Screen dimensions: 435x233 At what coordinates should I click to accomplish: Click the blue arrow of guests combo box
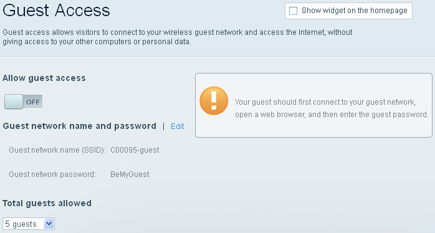tap(49, 224)
